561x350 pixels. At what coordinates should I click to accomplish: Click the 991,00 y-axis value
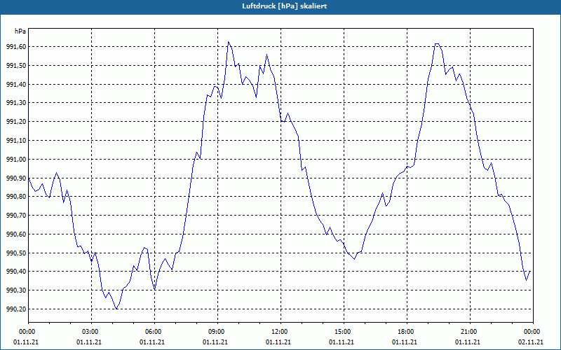click(16, 160)
